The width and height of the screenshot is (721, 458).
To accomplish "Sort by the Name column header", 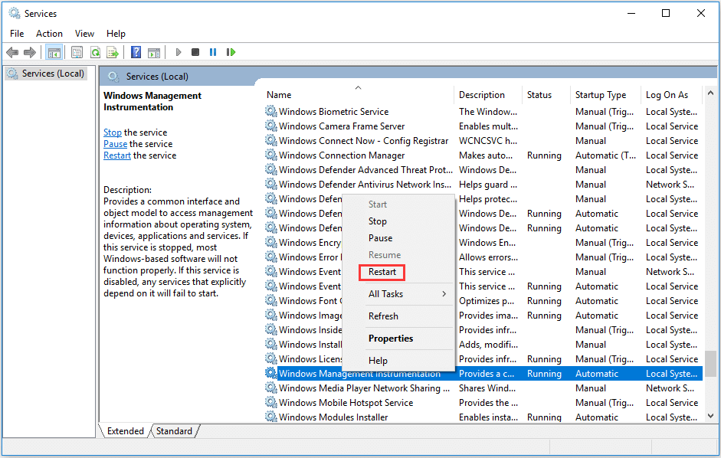I will [359, 95].
